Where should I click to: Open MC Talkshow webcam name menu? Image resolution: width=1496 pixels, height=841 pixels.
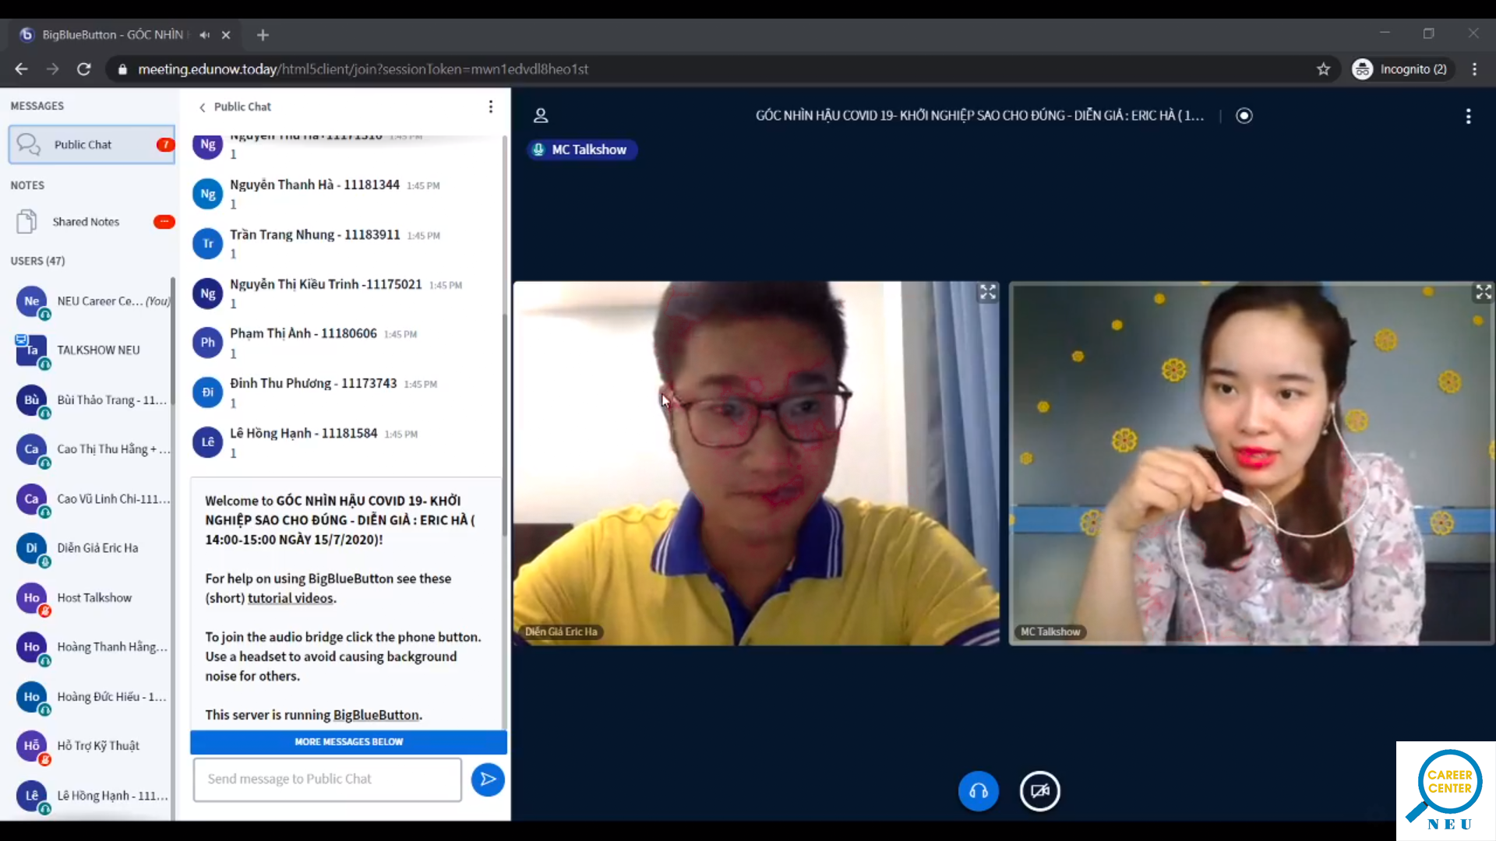coord(1050,632)
